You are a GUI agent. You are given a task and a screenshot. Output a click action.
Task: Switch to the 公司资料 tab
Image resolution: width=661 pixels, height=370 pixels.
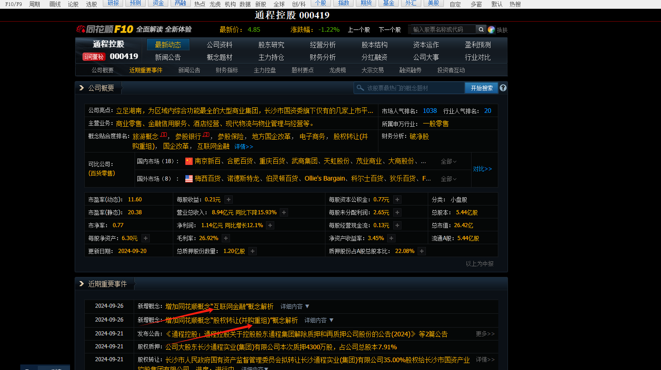219,45
